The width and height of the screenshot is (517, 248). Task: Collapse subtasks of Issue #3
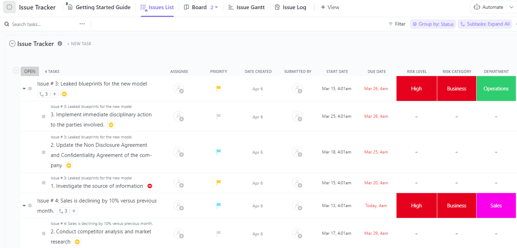[24, 89]
